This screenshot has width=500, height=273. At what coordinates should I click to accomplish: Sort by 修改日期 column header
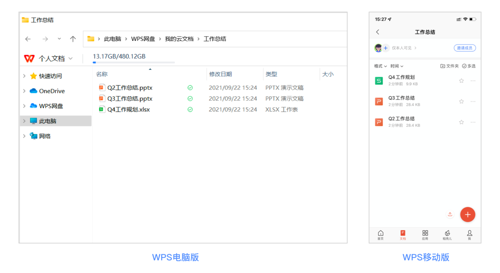(220, 74)
